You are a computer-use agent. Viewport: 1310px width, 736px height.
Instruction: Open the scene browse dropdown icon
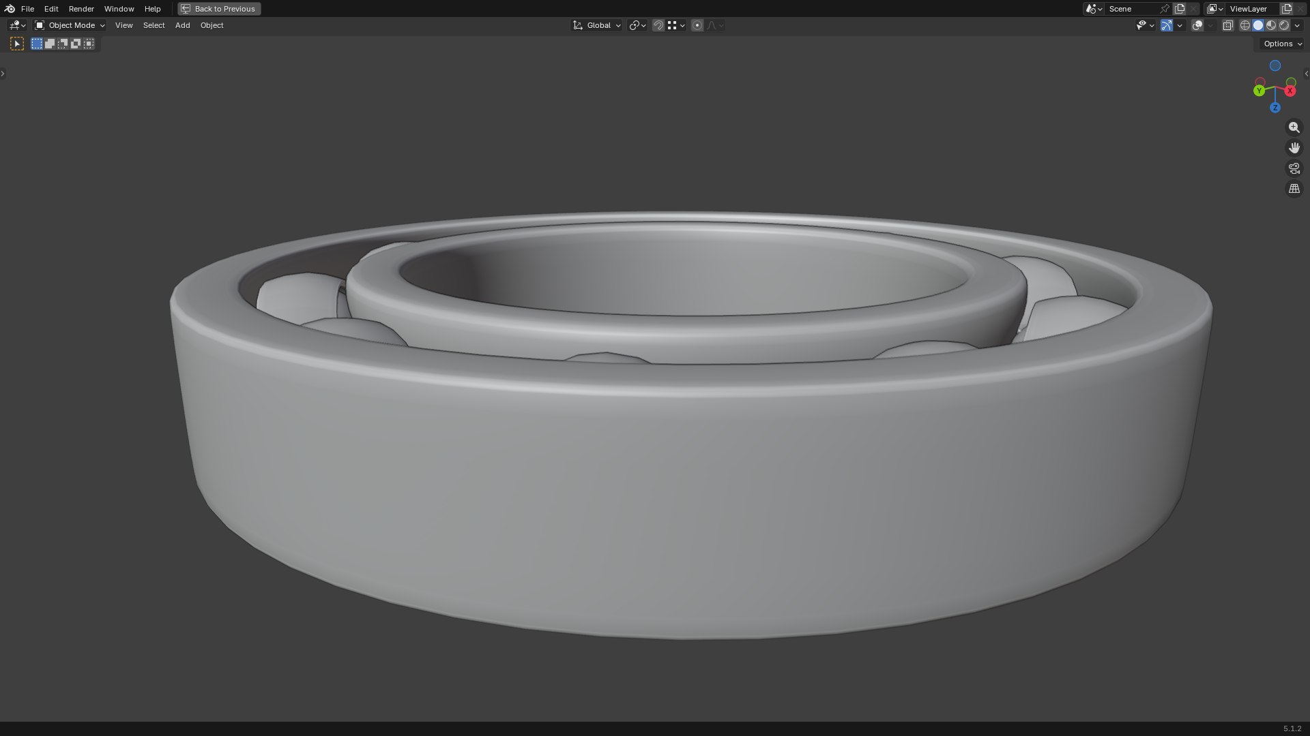tap(1094, 9)
